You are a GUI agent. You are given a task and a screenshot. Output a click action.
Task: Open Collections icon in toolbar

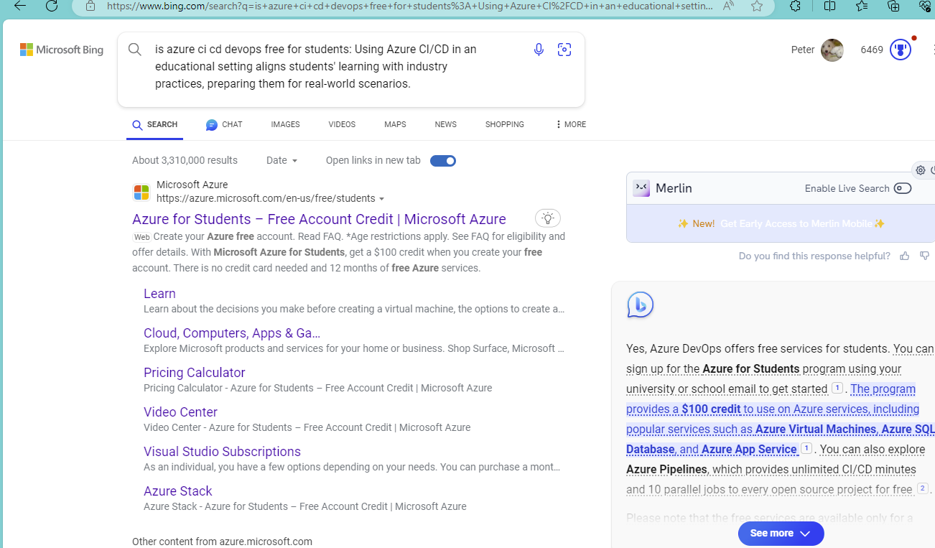point(893,6)
